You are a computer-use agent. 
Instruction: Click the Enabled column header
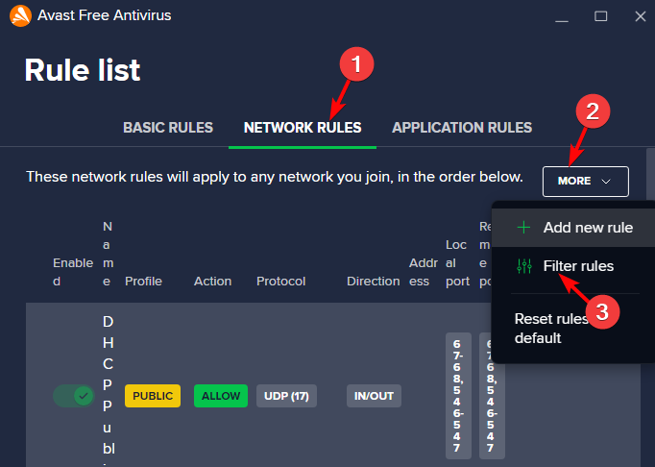coord(73,272)
